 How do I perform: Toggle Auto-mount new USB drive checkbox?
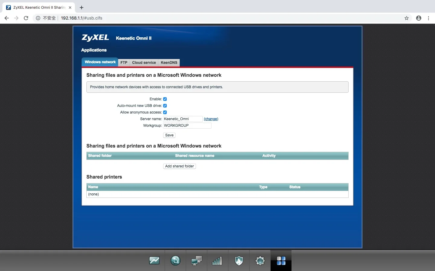pyautogui.click(x=165, y=106)
